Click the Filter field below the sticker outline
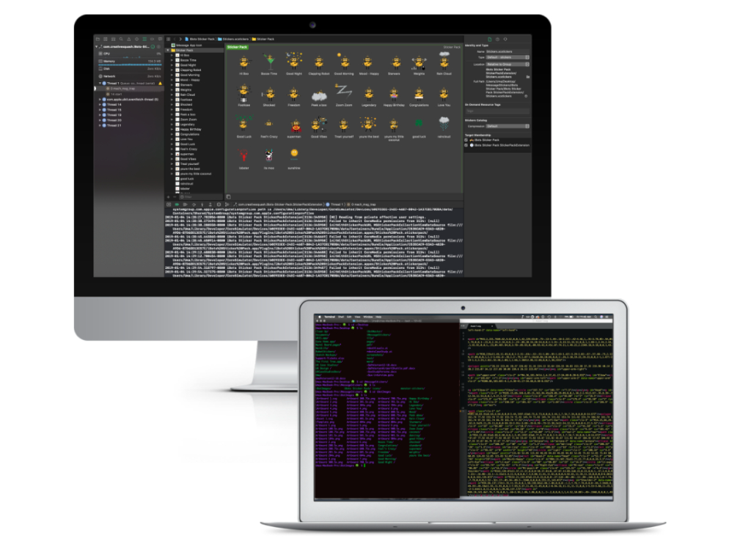This screenshot has width=729, height=552. [x=201, y=197]
